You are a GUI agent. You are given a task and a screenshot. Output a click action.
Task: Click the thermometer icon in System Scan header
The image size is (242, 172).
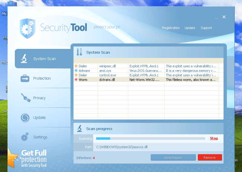[x=79, y=52]
